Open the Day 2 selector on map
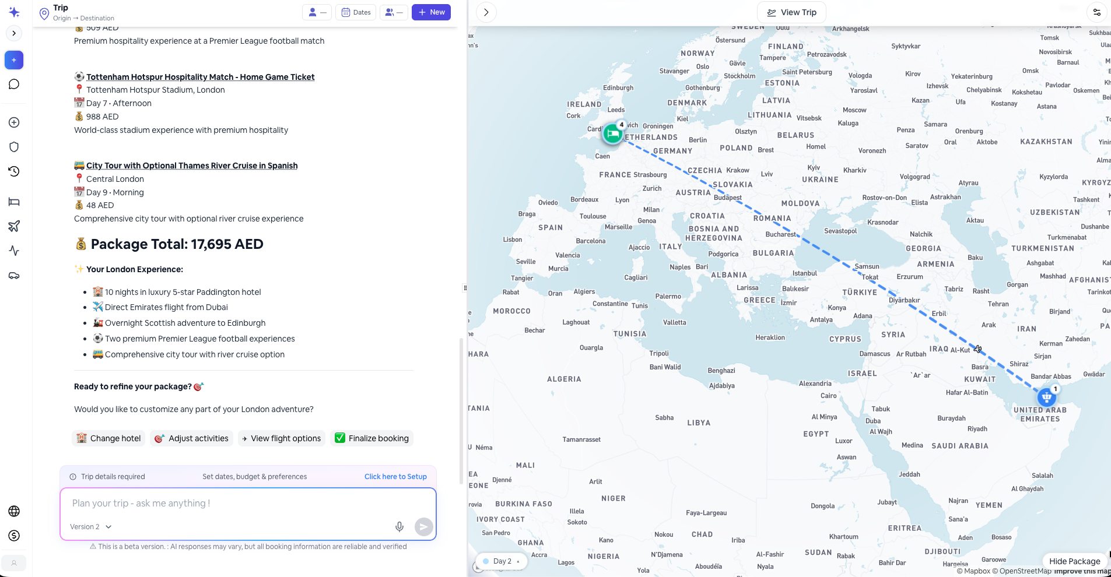Viewport: 1111px width, 577px height. 502,561
